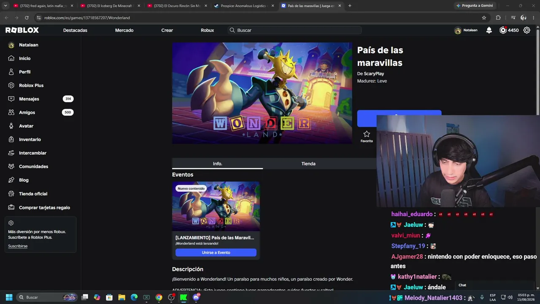The width and height of the screenshot is (540, 304).
Task: Switch to 'El Oscuro Rincón' browser tab
Action: click(178, 6)
